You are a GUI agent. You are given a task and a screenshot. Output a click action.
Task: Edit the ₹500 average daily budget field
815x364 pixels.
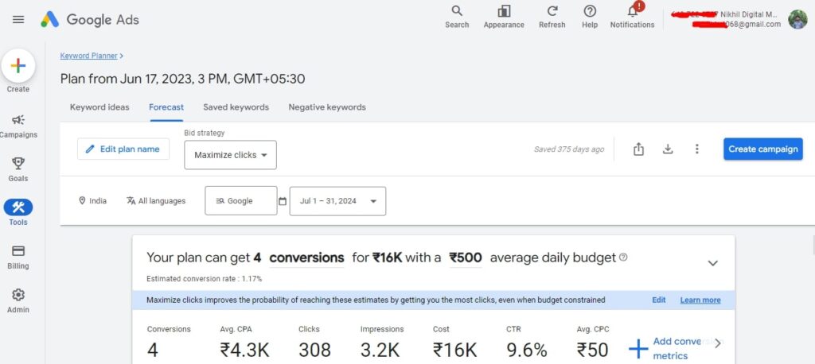466,258
